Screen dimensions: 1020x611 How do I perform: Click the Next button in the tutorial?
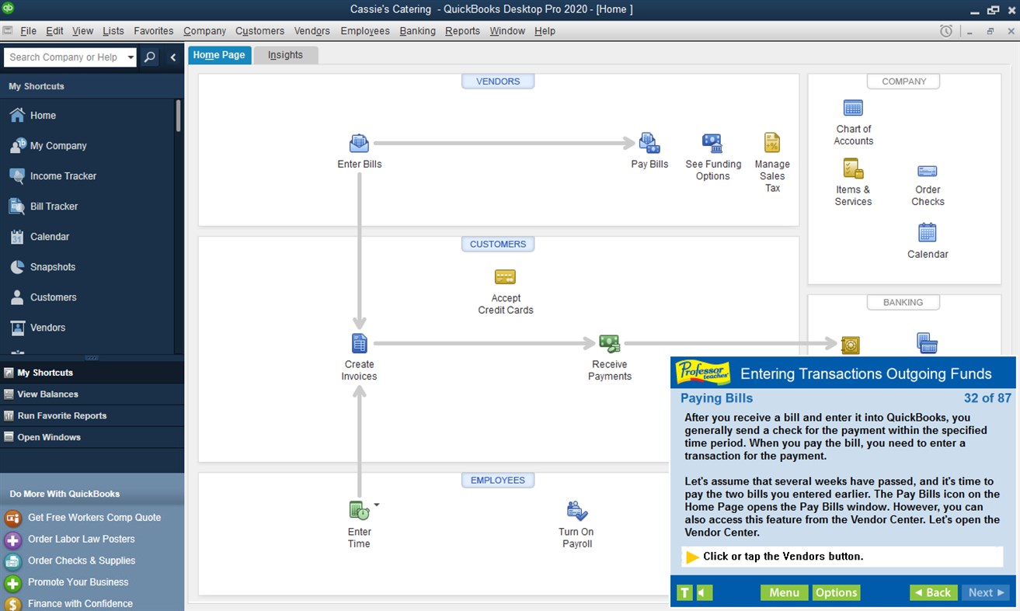click(984, 592)
